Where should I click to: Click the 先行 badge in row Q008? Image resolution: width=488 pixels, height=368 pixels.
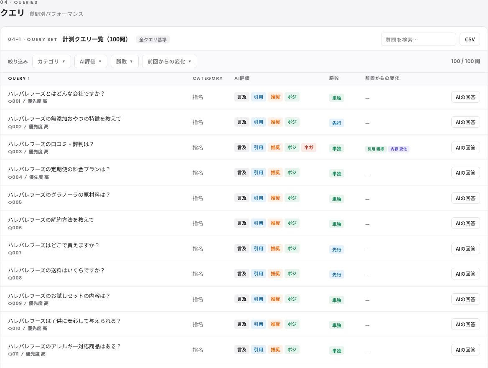point(336,275)
